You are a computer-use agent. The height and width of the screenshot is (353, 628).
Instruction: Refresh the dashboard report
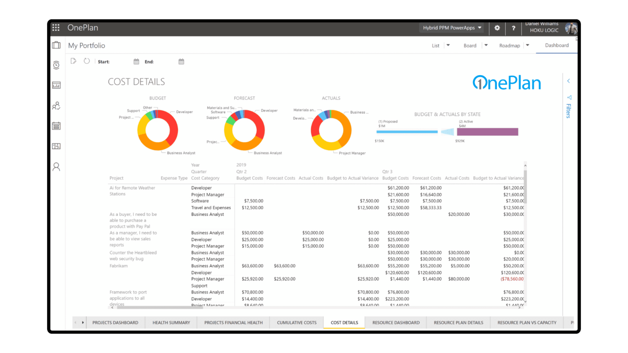point(87,61)
